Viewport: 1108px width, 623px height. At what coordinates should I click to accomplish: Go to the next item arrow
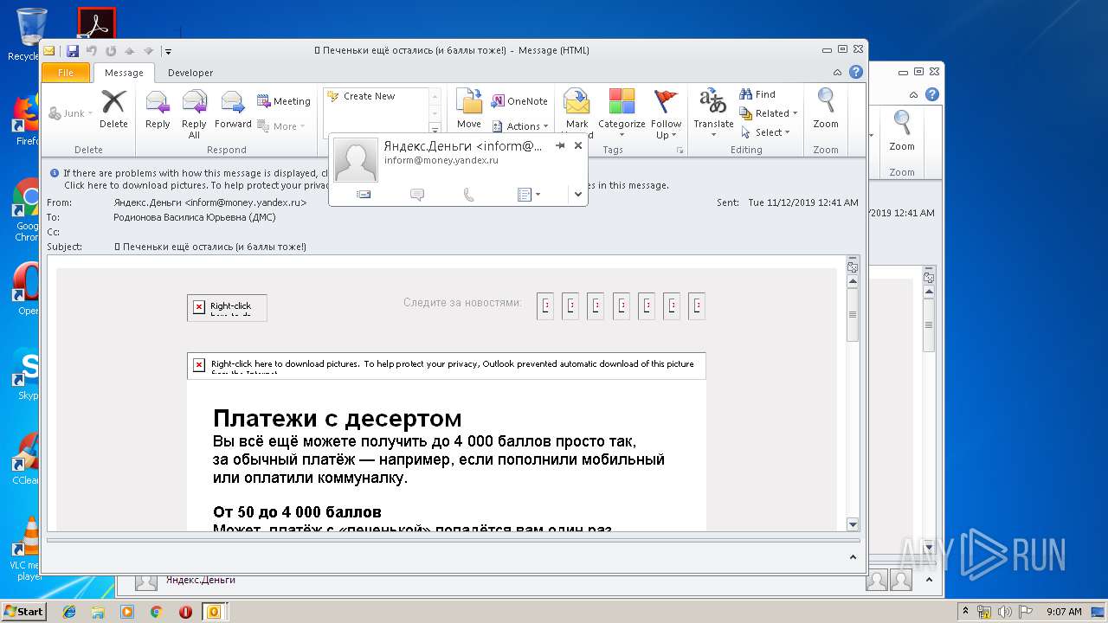[148, 51]
